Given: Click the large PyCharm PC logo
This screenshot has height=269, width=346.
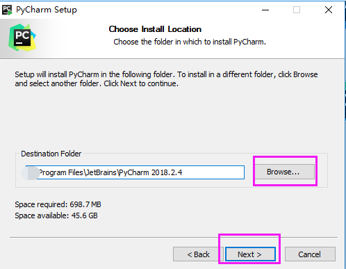Looking at the screenshot, I should (x=22, y=38).
